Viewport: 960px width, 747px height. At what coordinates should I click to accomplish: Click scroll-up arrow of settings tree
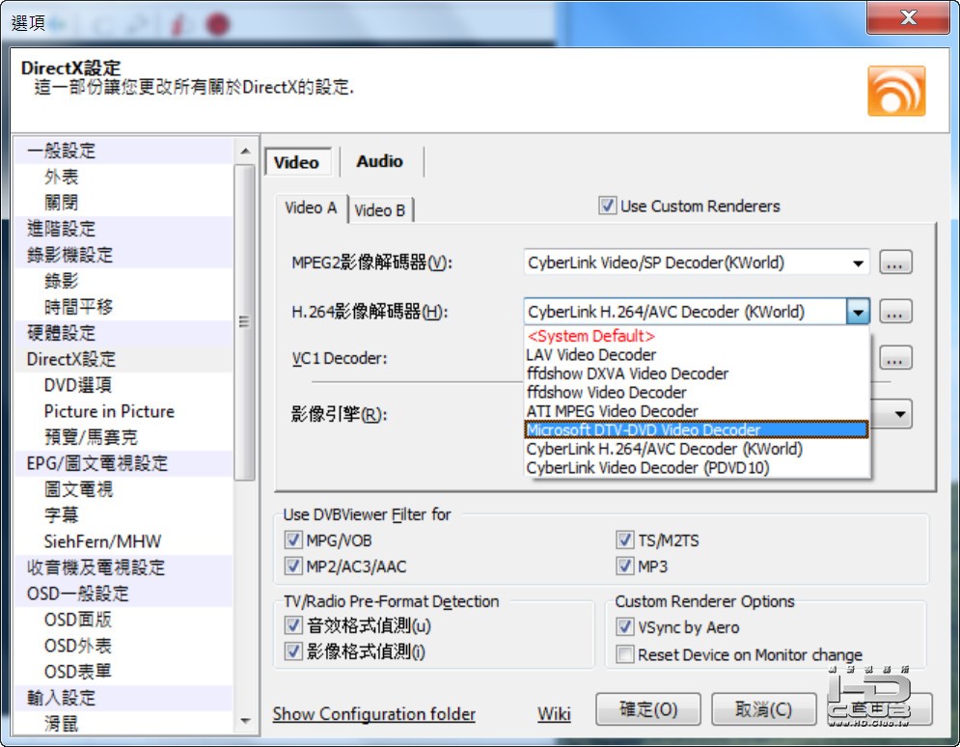(245, 151)
